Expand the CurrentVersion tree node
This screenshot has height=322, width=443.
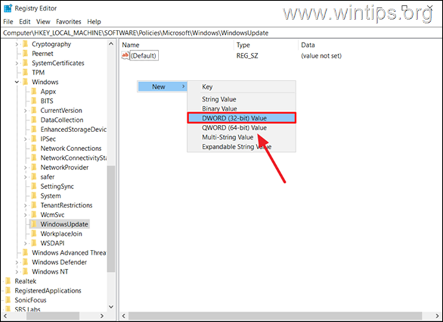click(x=25, y=111)
